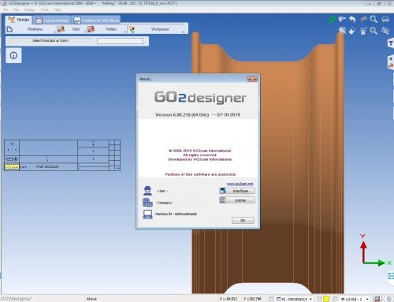
Task: Click the About label in the status bar
Action: point(91,299)
